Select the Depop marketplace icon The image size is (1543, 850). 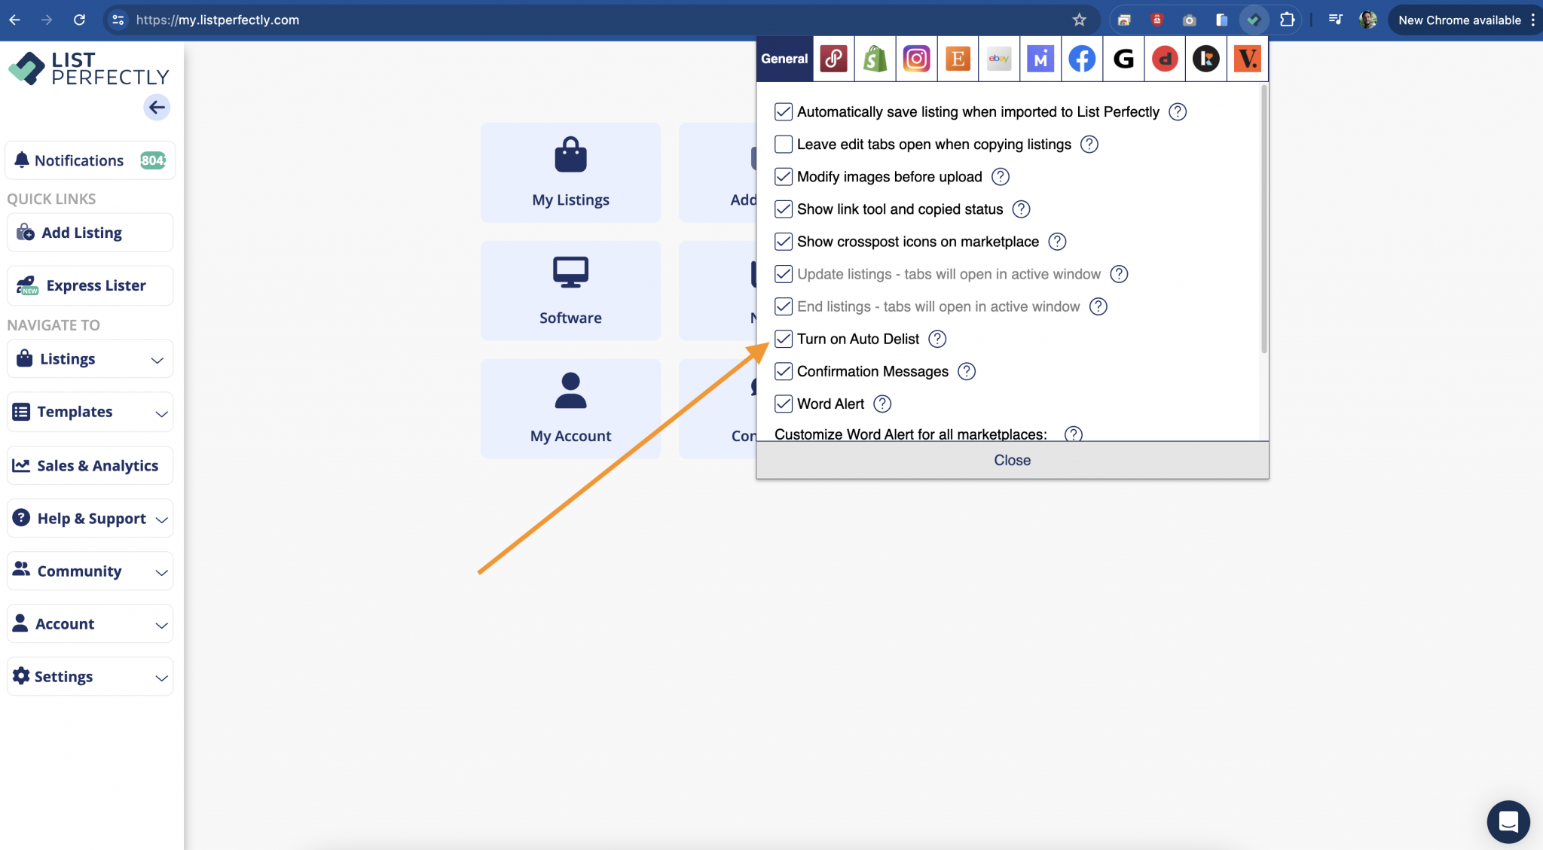pos(1165,59)
